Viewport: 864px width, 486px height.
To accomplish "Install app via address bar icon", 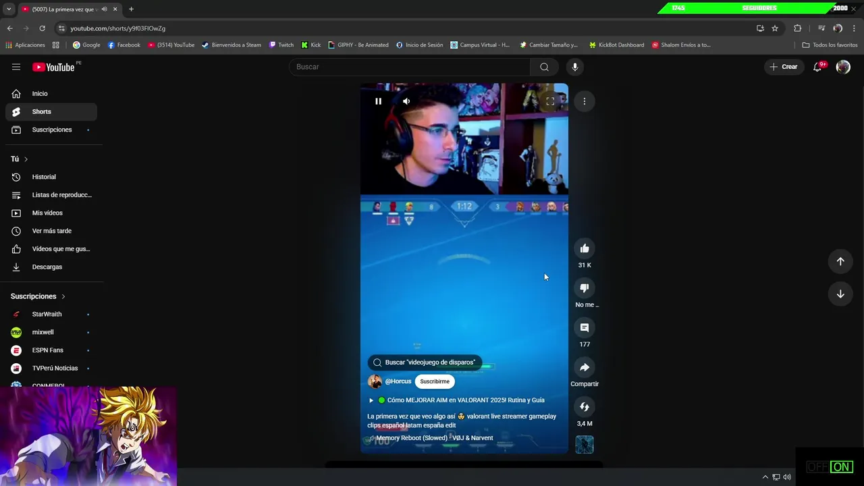I will (x=760, y=28).
